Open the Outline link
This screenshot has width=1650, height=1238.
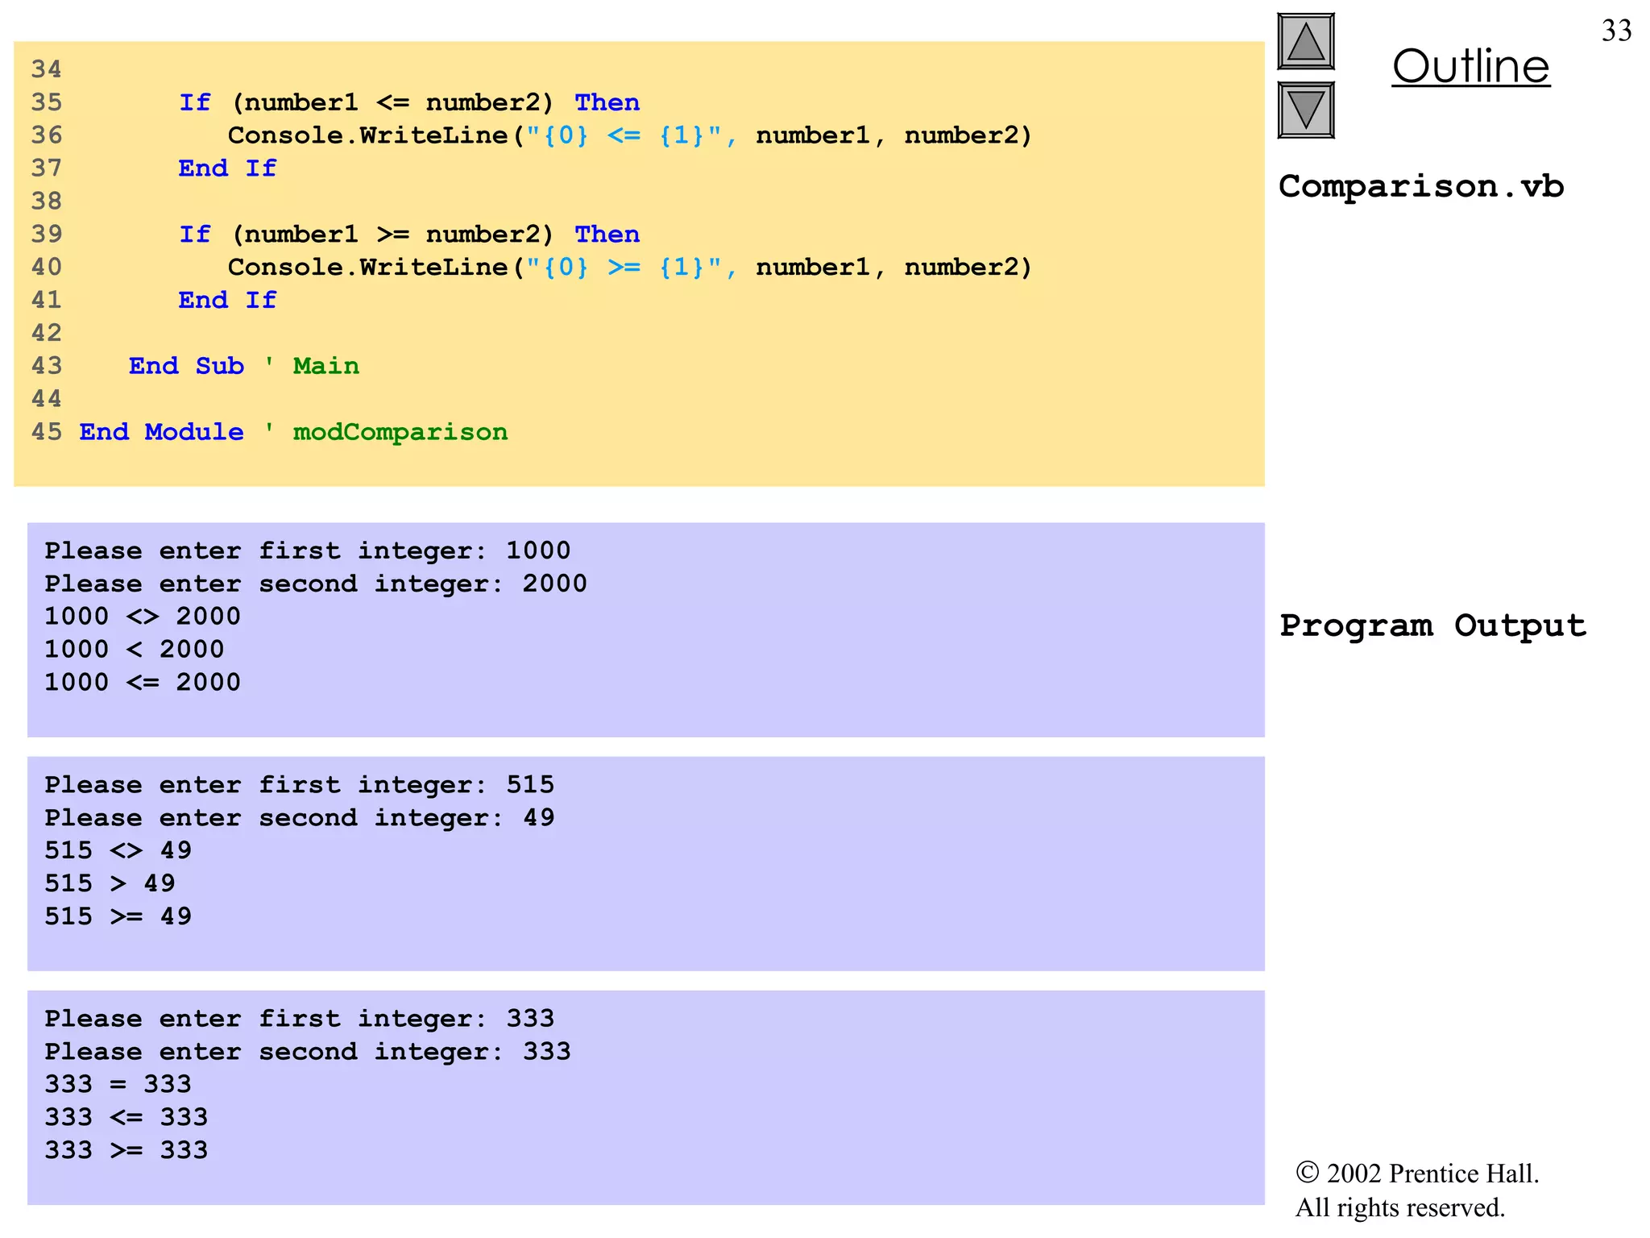[1470, 67]
